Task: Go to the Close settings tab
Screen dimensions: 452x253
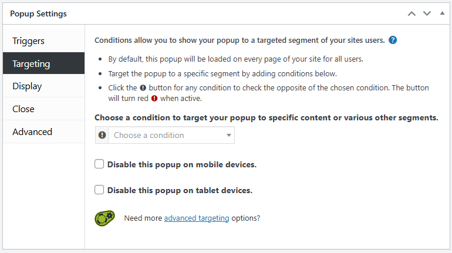Action: [x=23, y=109]
